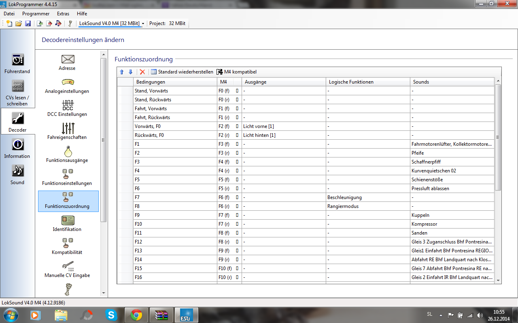Click the key-shaped toolbar icon

[70, 23]
